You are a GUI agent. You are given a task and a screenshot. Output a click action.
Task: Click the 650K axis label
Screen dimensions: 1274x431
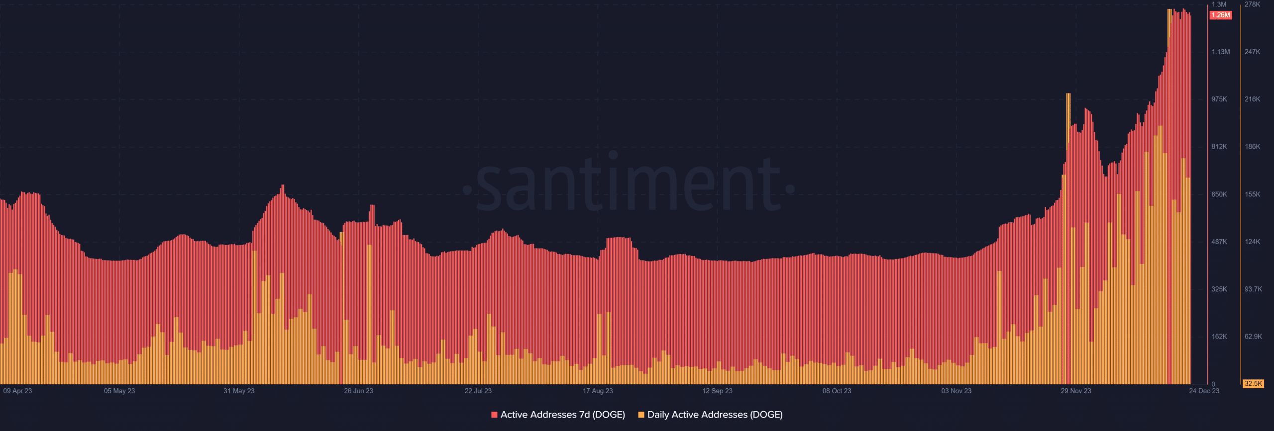1219,194
